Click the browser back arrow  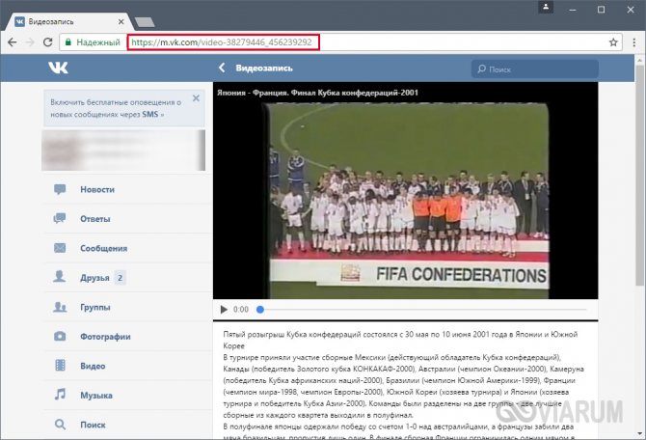pyautogui.click(x=12, y=42)
